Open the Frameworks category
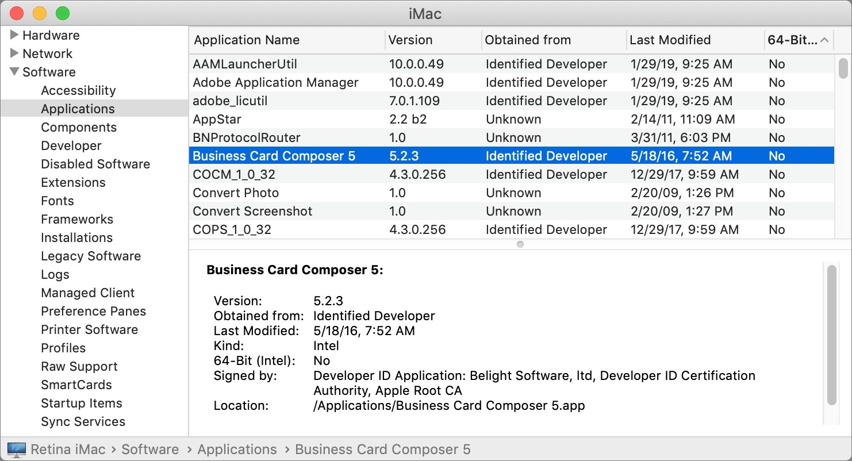 point(76,219)
